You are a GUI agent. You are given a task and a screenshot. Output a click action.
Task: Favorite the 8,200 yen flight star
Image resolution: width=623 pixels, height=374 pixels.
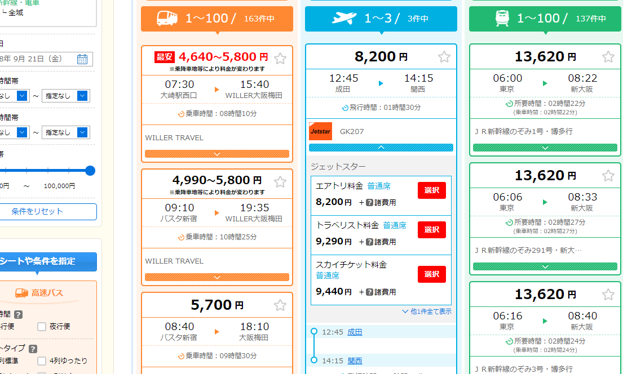pos(444,57)
